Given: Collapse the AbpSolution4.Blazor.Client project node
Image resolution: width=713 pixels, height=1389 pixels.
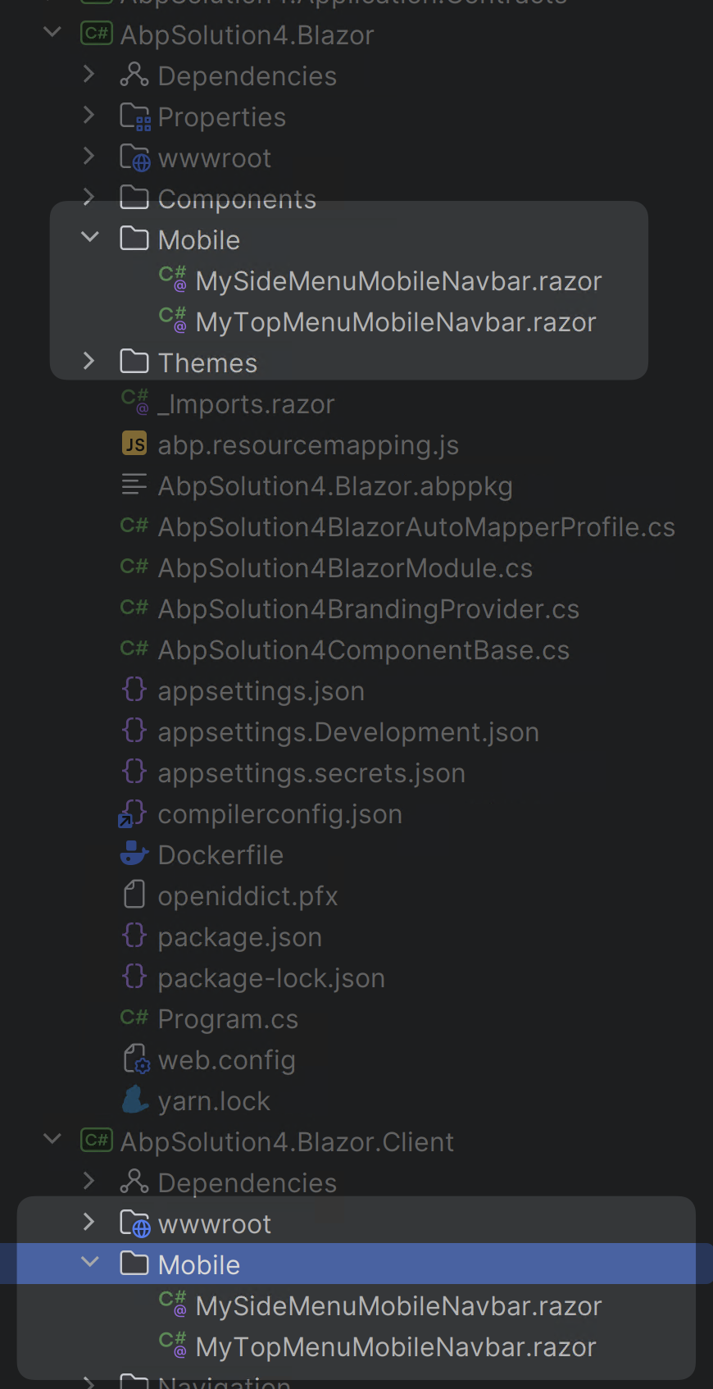Looking at the screenshot, I should click(x=52, y=1140).
